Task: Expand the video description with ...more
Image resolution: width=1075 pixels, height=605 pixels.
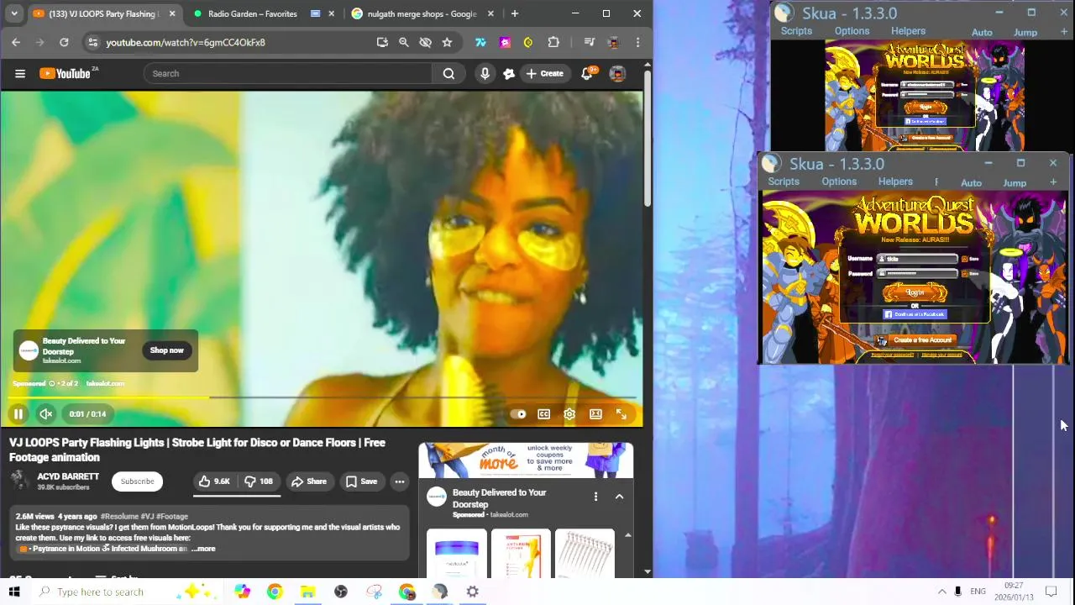Action: [203, 549]
